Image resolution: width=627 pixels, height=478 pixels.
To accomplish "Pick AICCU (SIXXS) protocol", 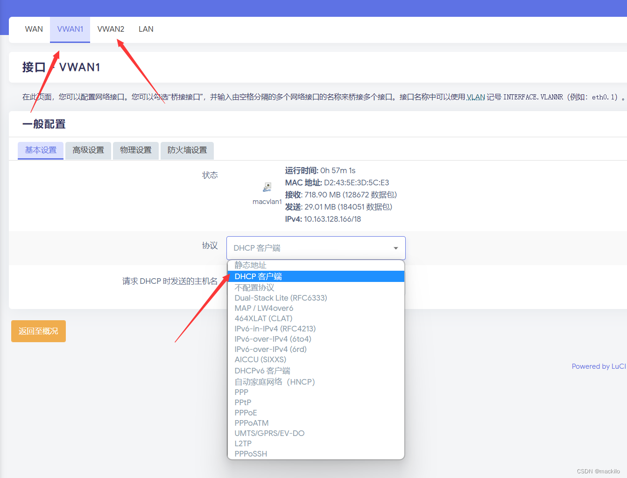I will 316,359.
